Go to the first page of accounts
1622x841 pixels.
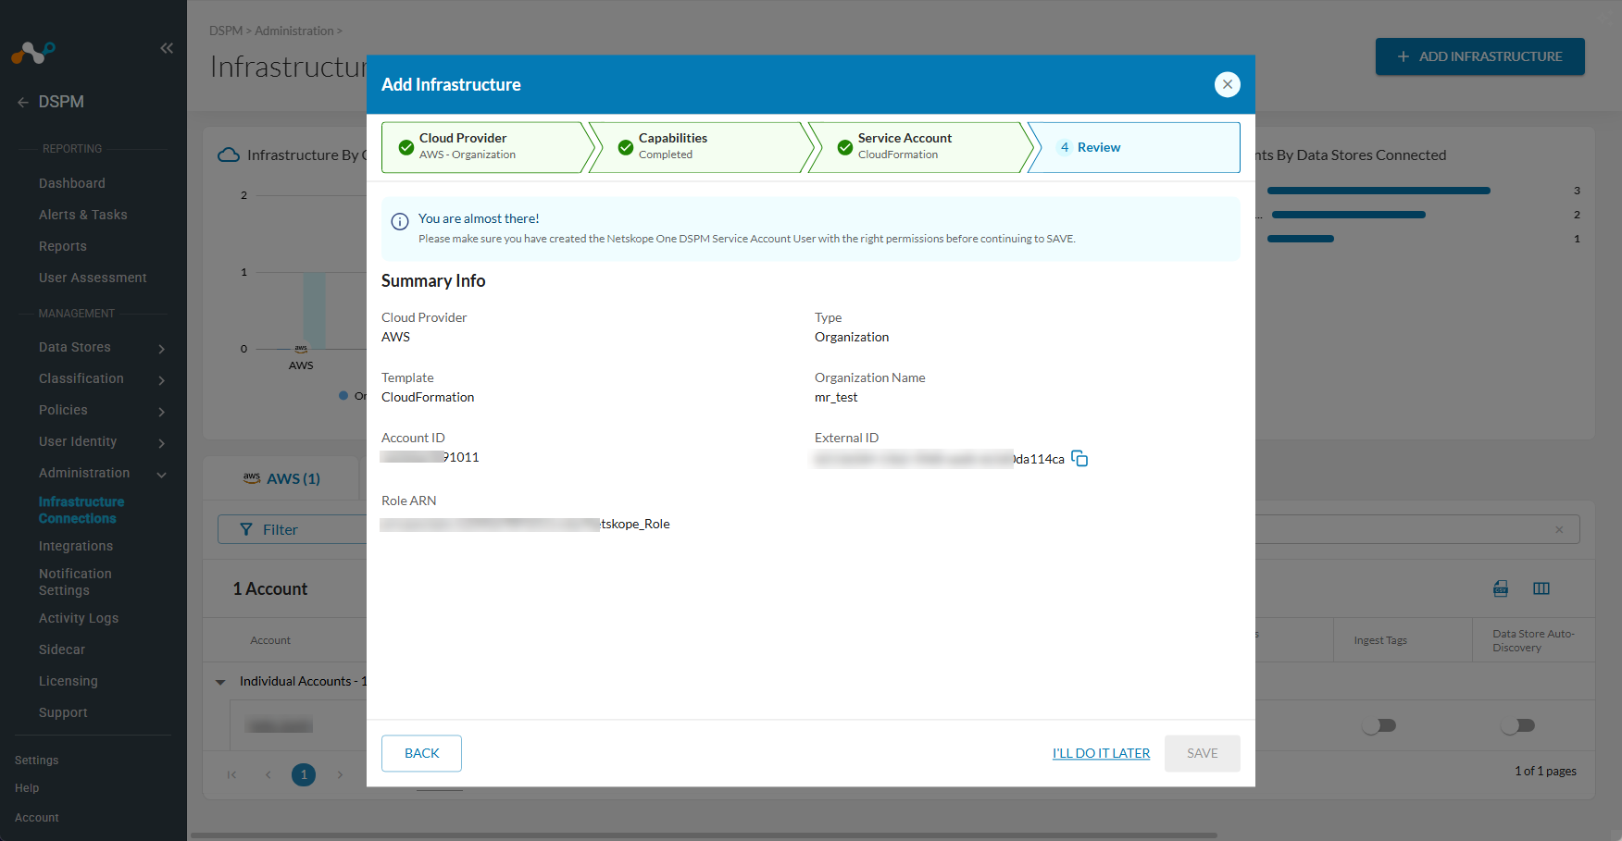(x=231, y=774)
